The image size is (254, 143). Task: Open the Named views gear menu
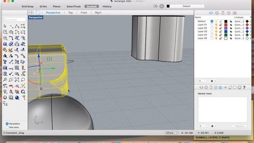click(x=214, y=126)
